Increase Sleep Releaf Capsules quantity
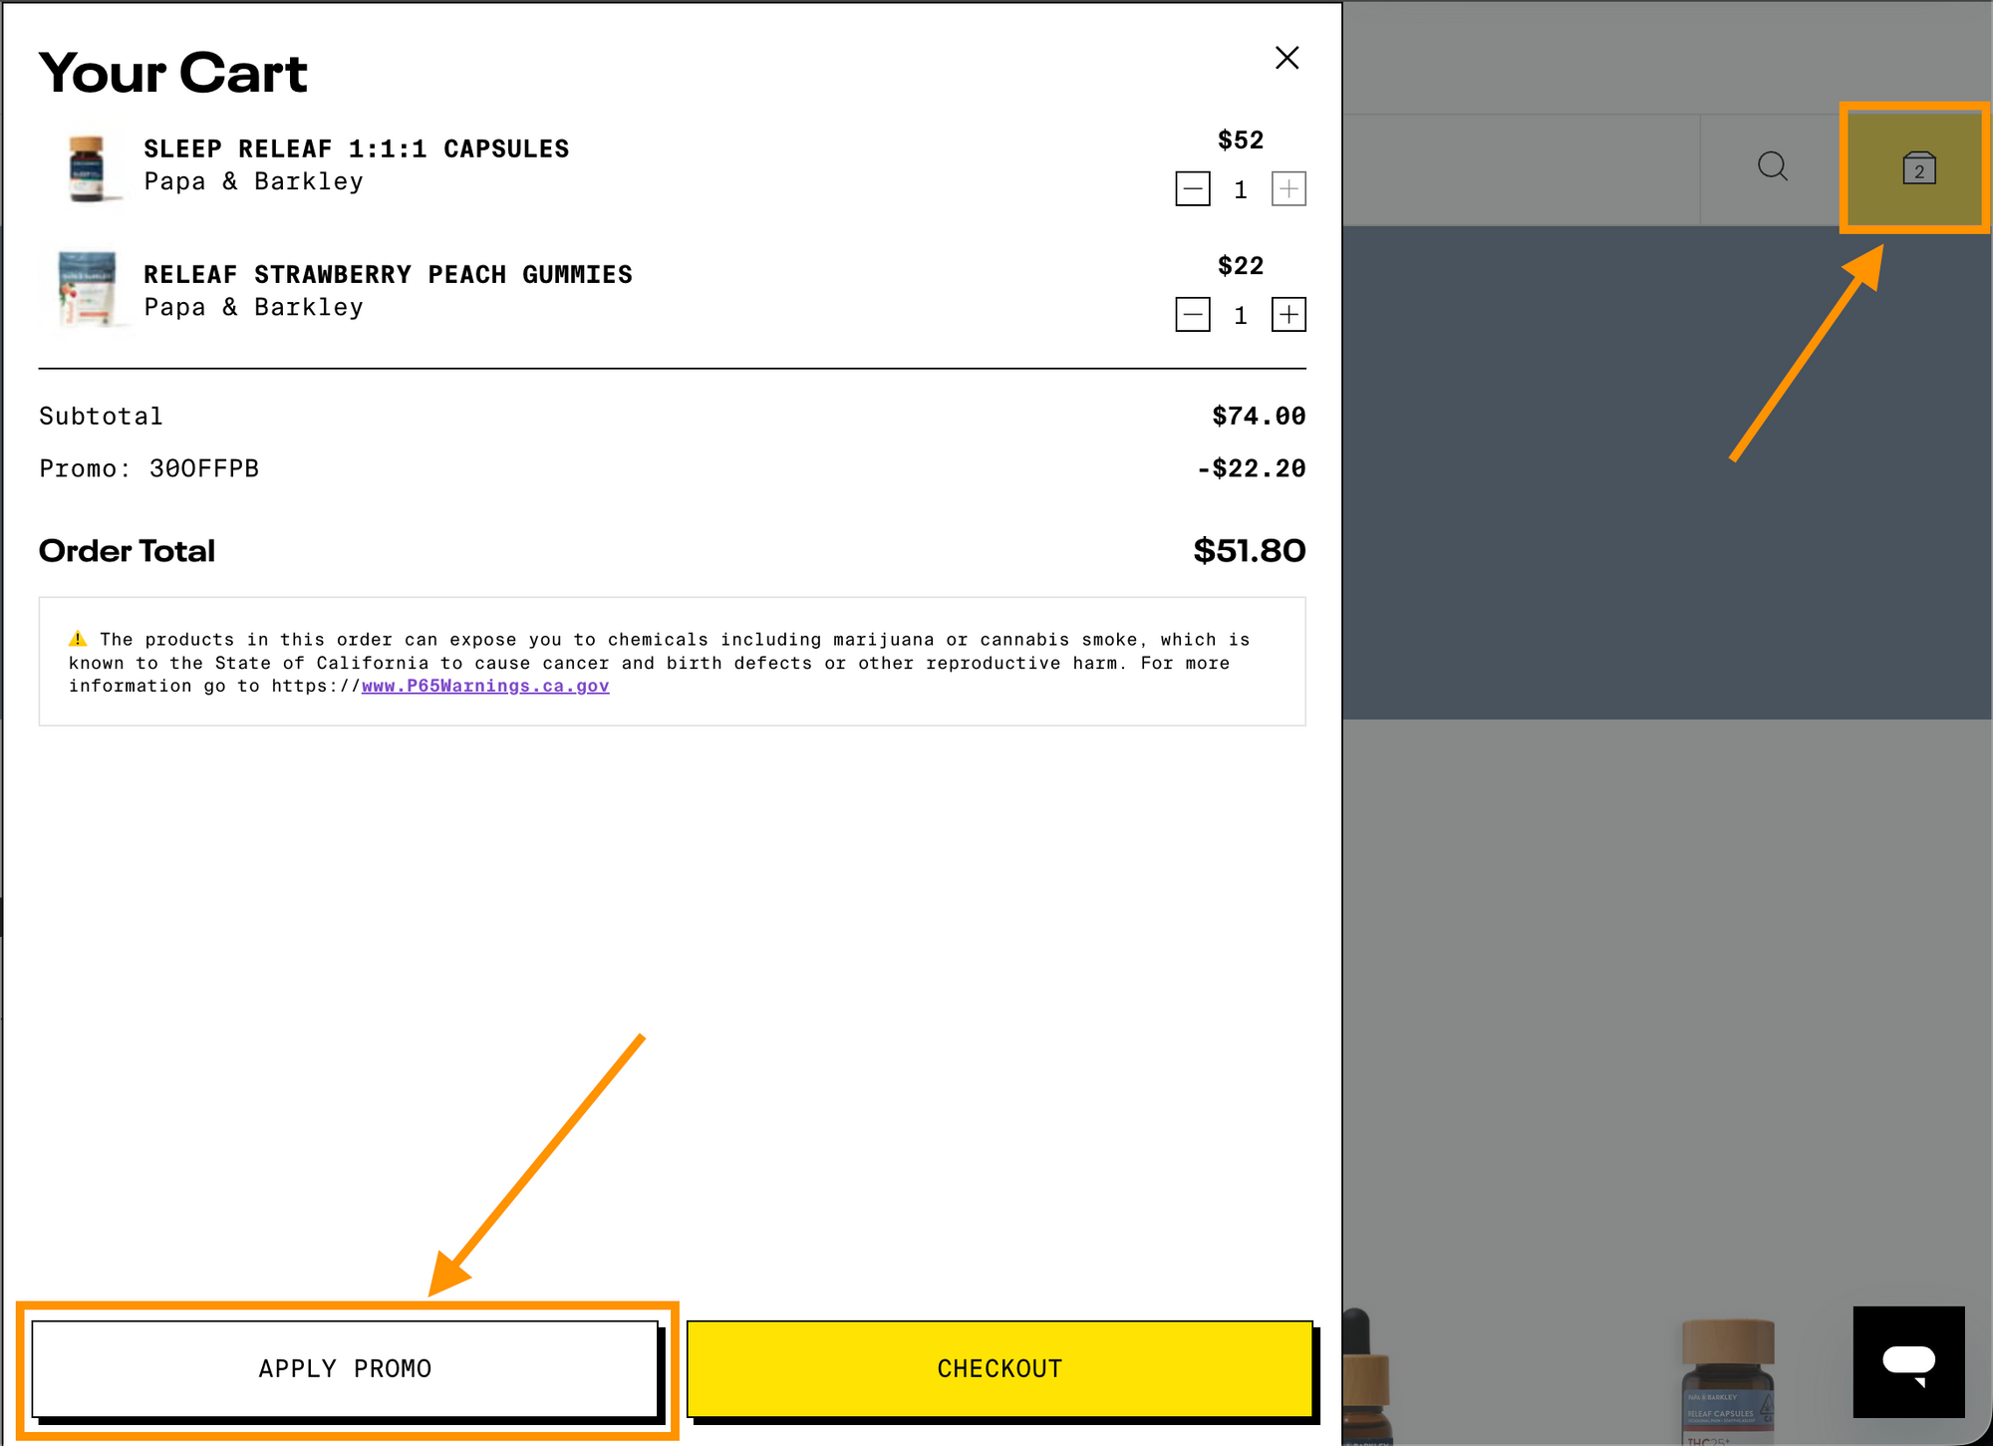 (x=1288, y=189)
